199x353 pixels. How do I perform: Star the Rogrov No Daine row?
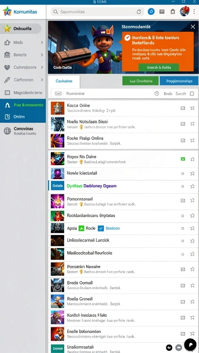click(192, 159)
